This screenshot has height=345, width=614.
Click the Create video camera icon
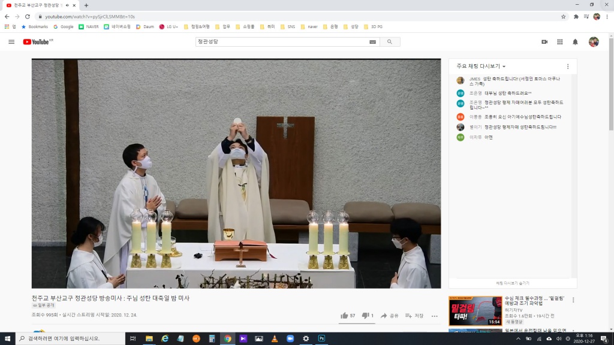point(544,41)
